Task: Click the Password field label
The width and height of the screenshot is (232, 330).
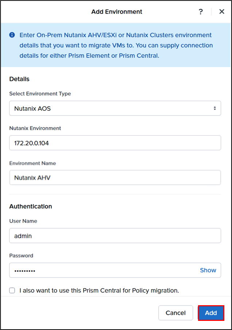Action: click(21, 256)
